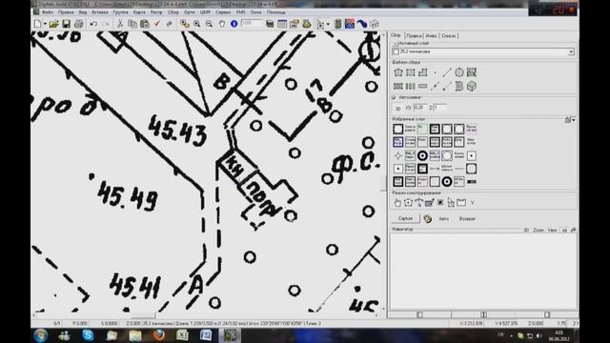Viewport: 610px width, 343px height.
Task: Open the Карта menu
Action: 139,12
